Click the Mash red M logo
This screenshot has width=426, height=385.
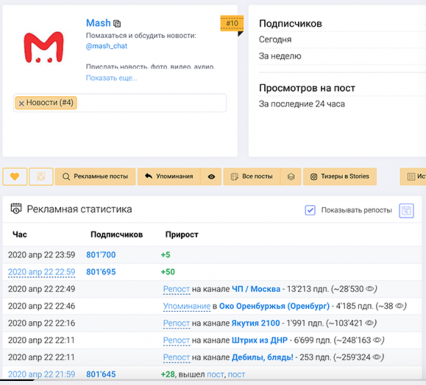[x=44, y=47]
